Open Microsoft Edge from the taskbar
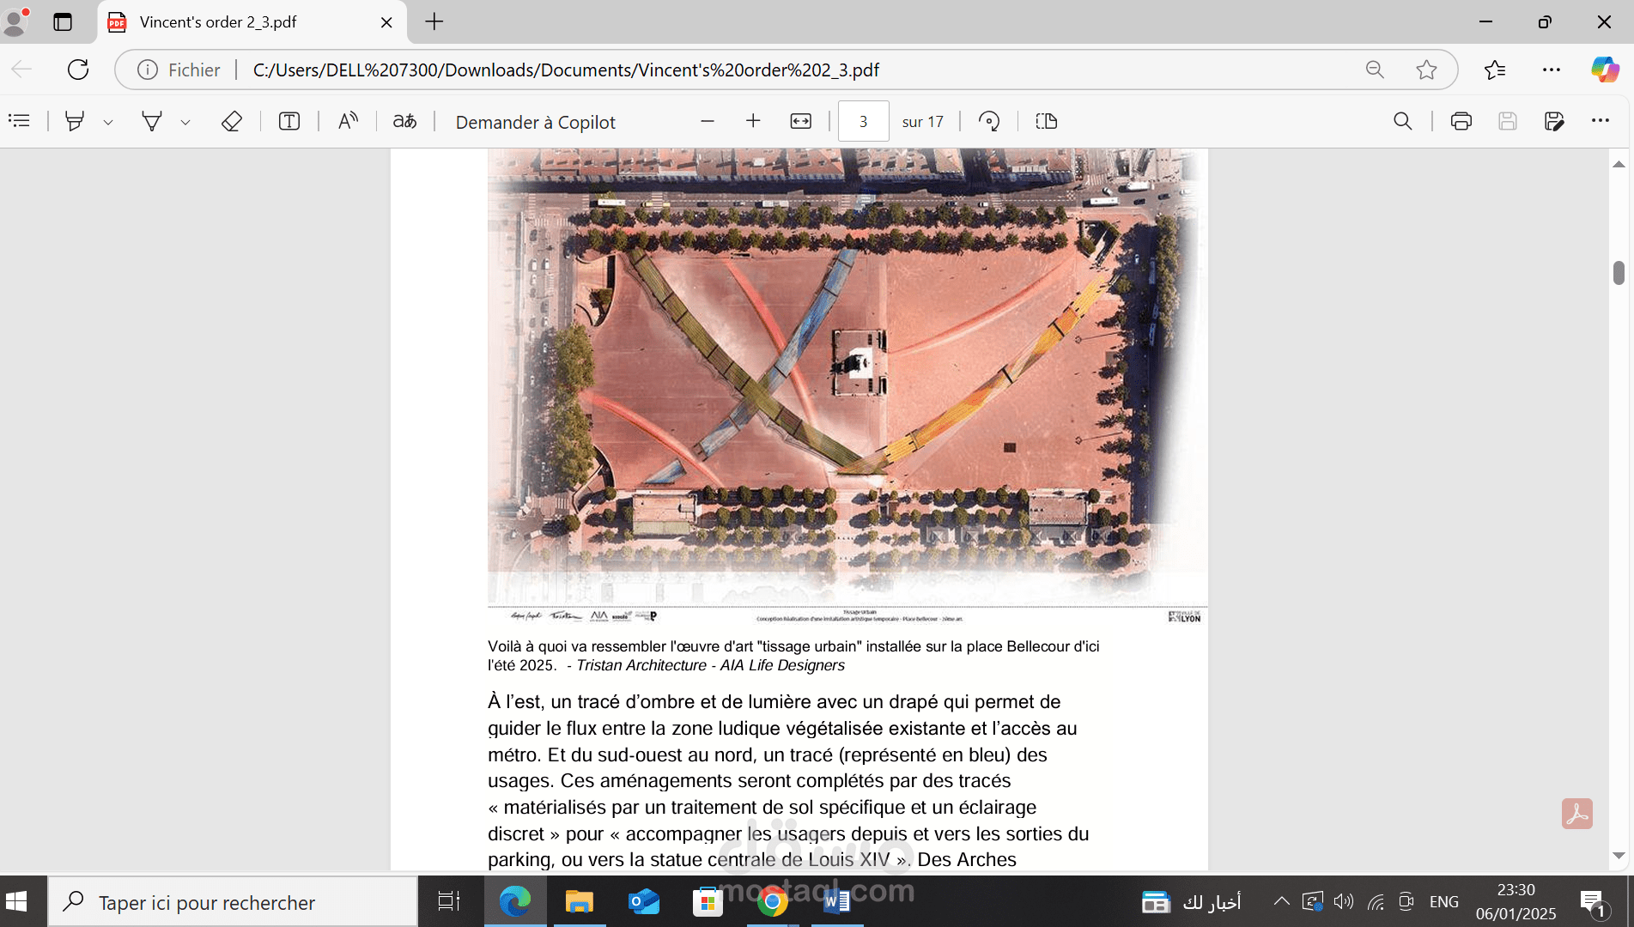 515,901
